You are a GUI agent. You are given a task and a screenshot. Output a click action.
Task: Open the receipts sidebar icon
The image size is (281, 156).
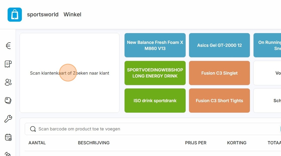point(8,64)
